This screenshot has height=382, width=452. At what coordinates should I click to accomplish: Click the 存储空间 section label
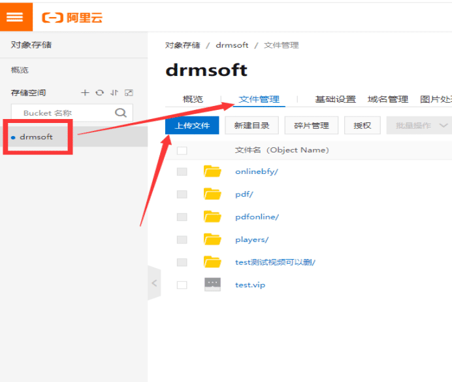click(28, 93)
